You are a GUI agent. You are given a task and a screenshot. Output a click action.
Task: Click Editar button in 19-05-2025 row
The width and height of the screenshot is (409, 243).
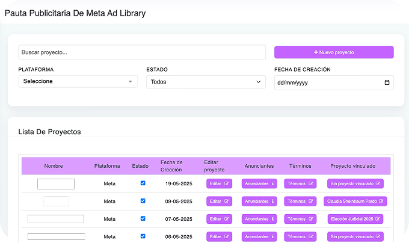[219, 183]
